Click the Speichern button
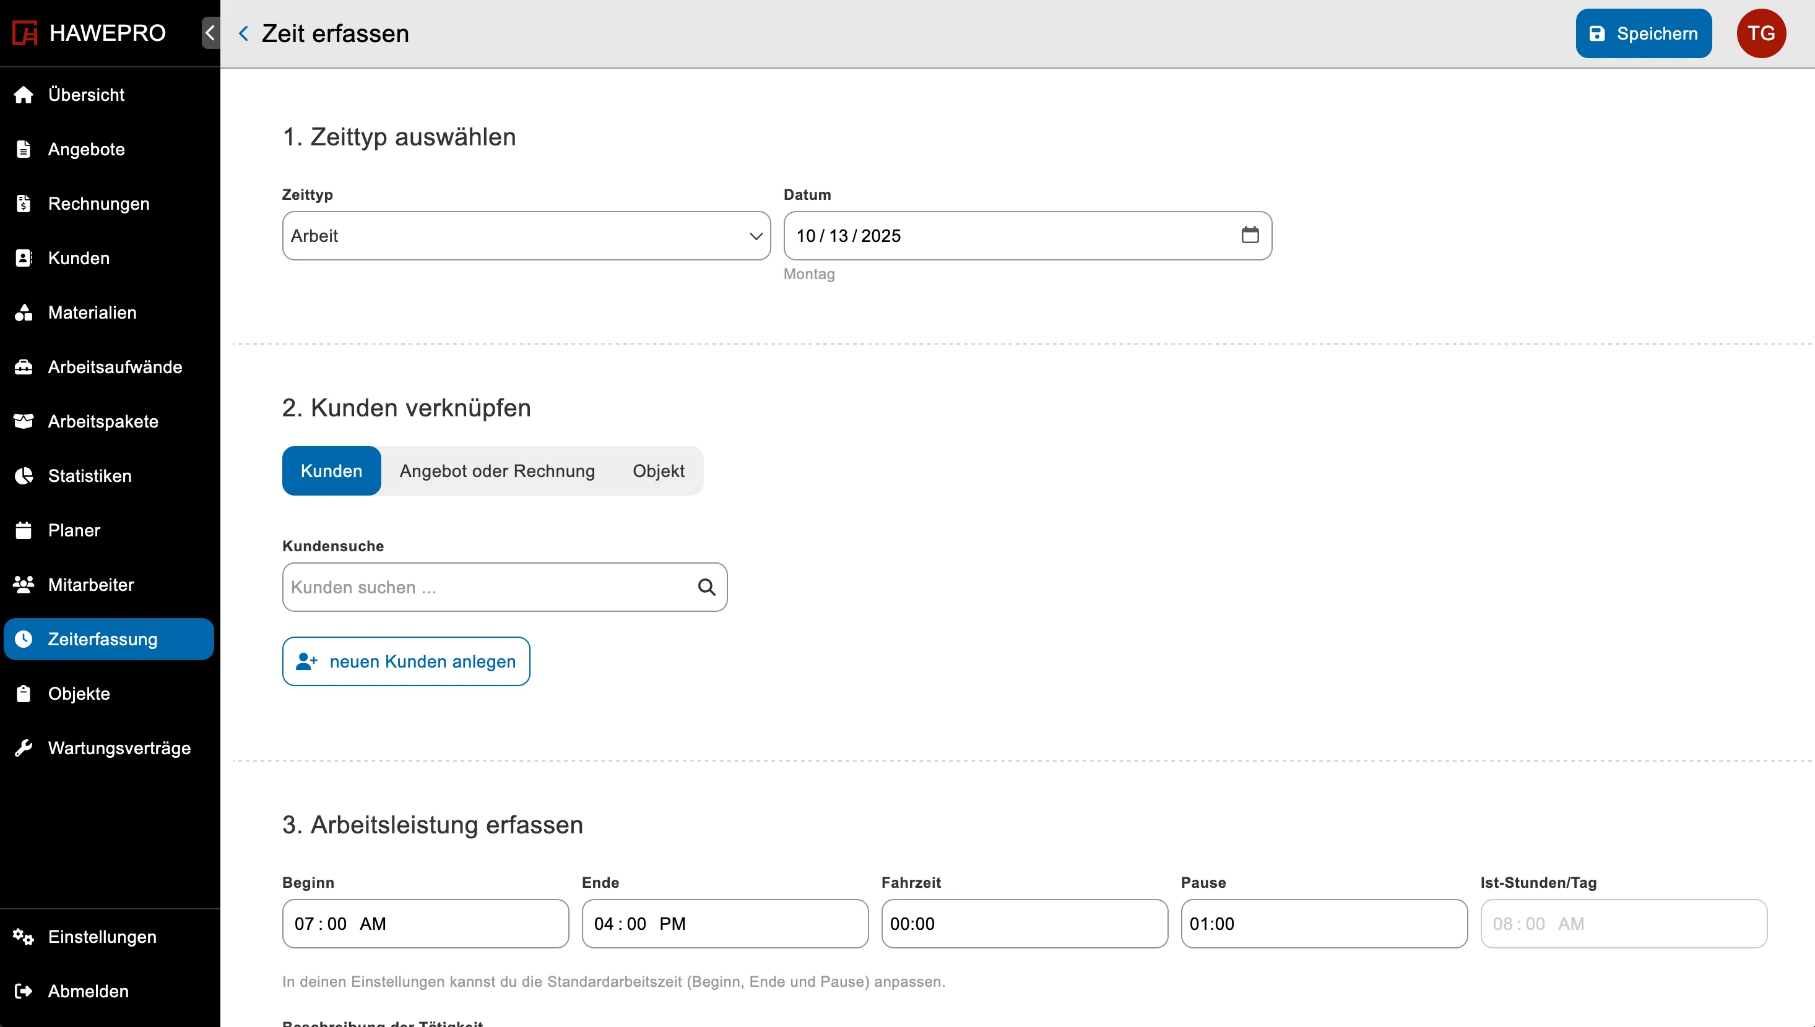Screen dimensions: 1815x1027 1643,33
